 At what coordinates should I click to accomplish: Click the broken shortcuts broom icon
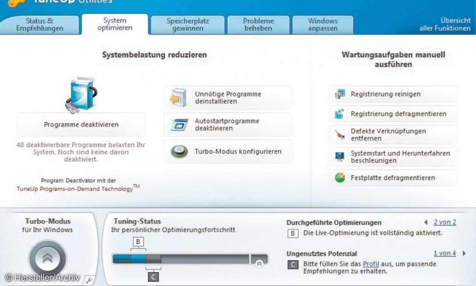tap(340, 135)
